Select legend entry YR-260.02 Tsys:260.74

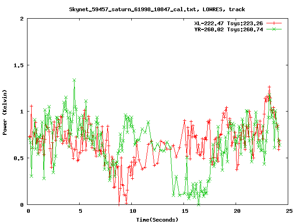229,29
